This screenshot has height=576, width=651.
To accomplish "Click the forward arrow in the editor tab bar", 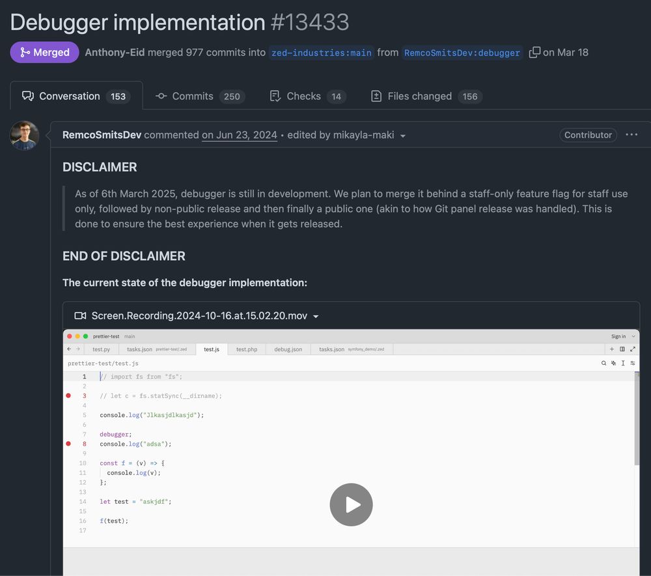I will (x=77, y=349).
